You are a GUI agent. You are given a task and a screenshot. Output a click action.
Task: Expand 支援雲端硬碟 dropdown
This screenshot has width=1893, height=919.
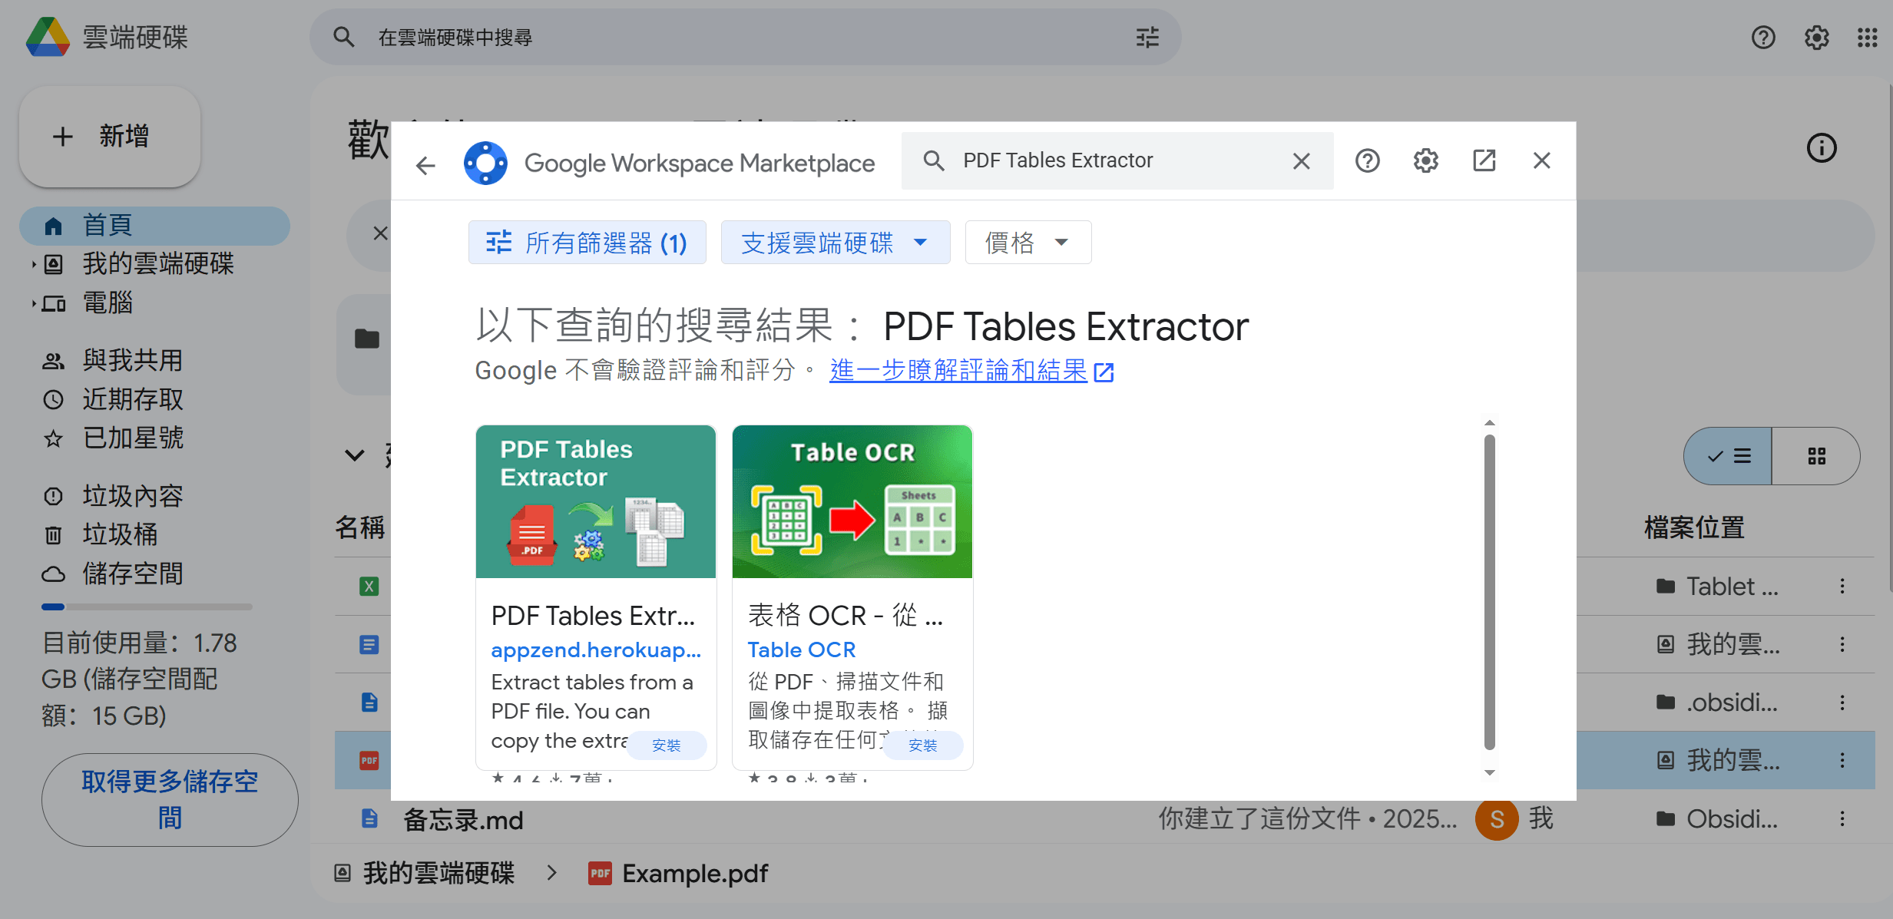pyautogui.click(x=835, y=243)
